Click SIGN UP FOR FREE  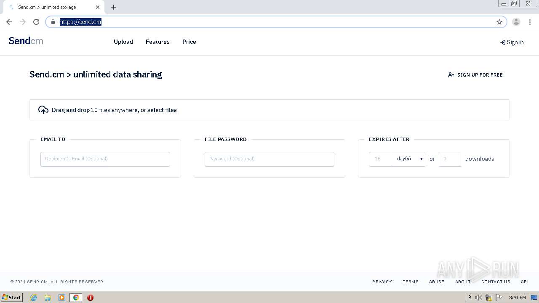pyautogui.click(x=475, y=75)
